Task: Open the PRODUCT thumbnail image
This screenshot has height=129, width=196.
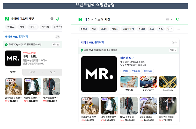Action: point(148,82)
